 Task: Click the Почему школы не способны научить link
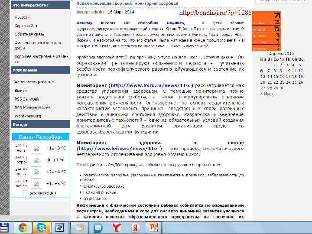(131, 23)
